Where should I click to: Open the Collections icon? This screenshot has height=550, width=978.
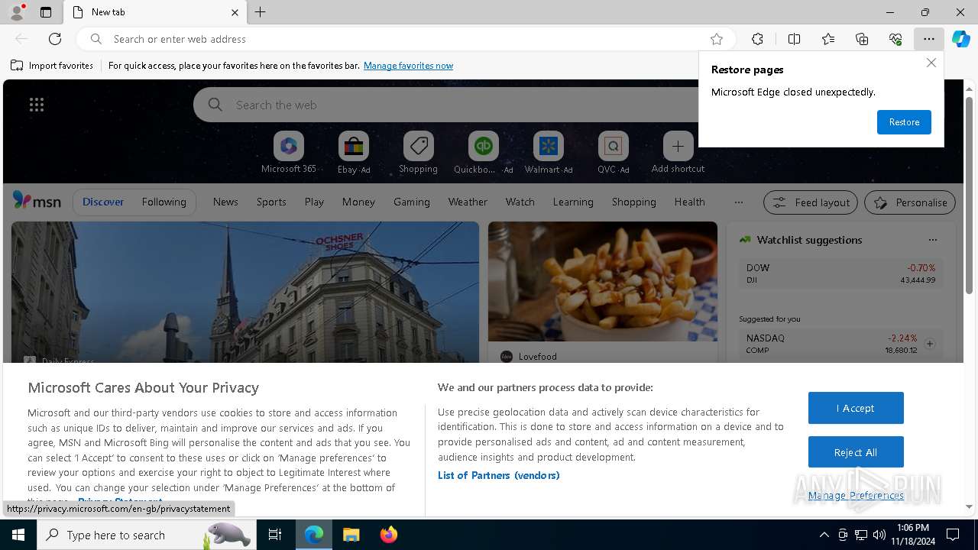862,39
